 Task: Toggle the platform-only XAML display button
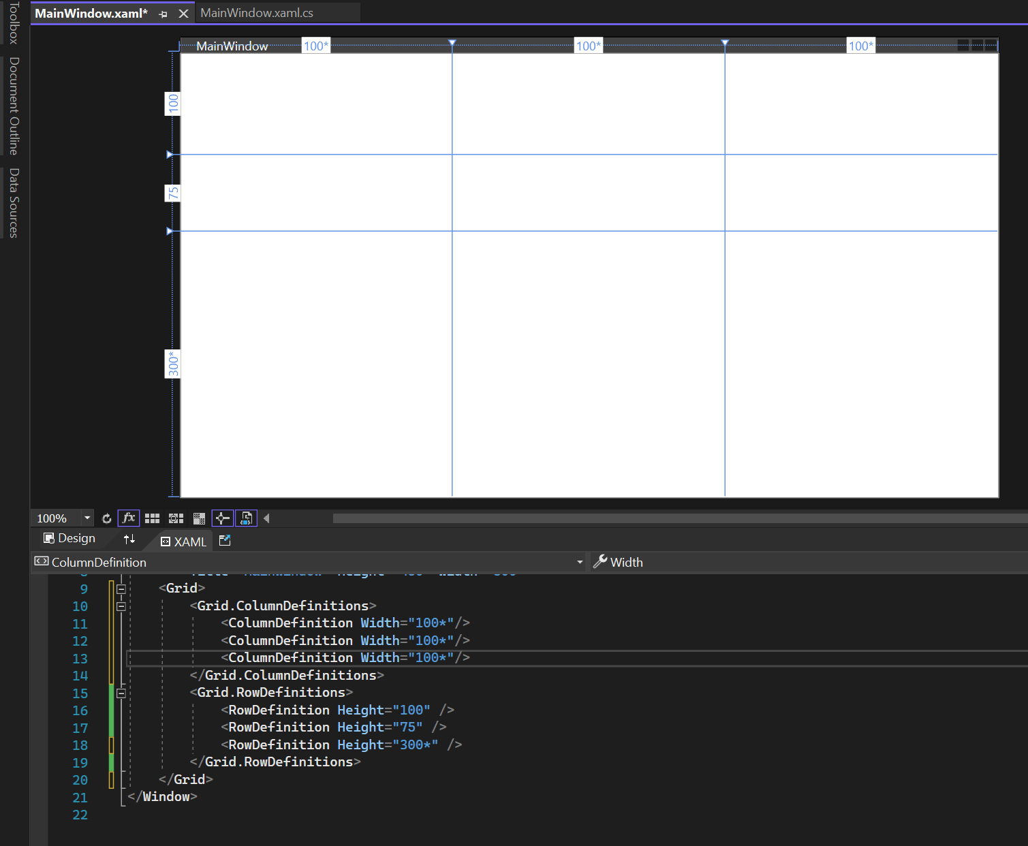point(246,518)
